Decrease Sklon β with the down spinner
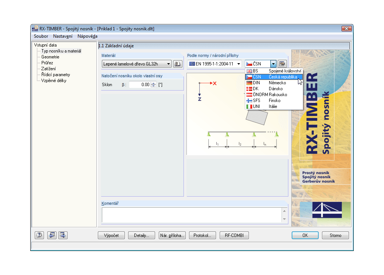Screen dimensions: 384x275 (153, 86)
